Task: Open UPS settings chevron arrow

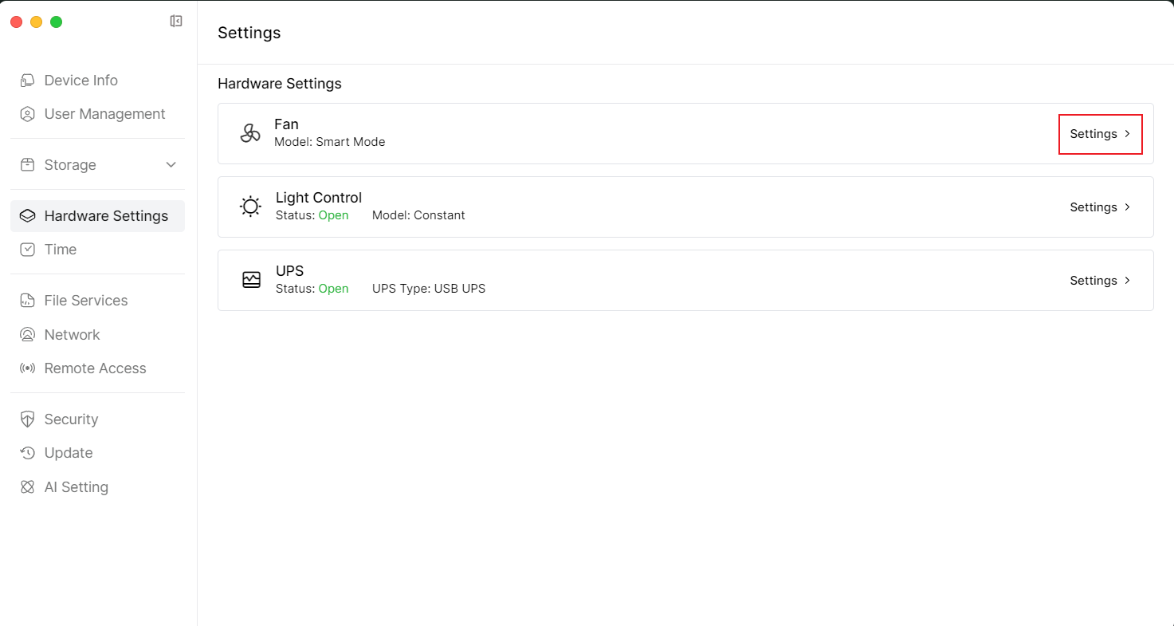Action: point(1127,281)
